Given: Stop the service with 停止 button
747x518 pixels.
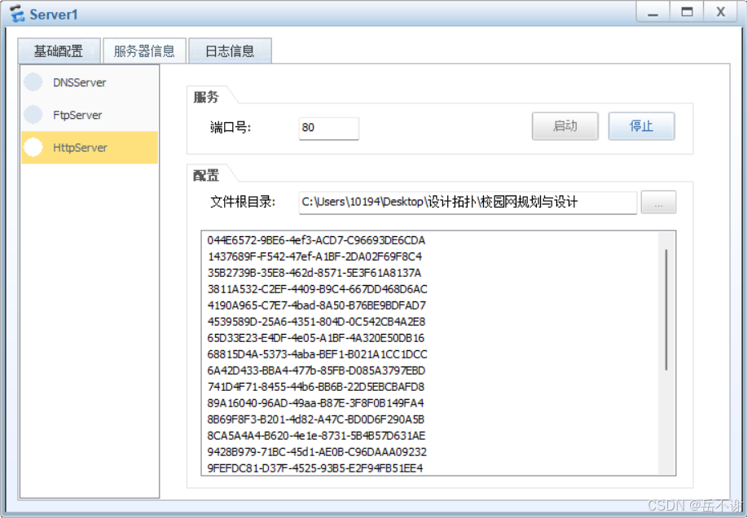Looking at the screenshot, I should pos(641,126).
